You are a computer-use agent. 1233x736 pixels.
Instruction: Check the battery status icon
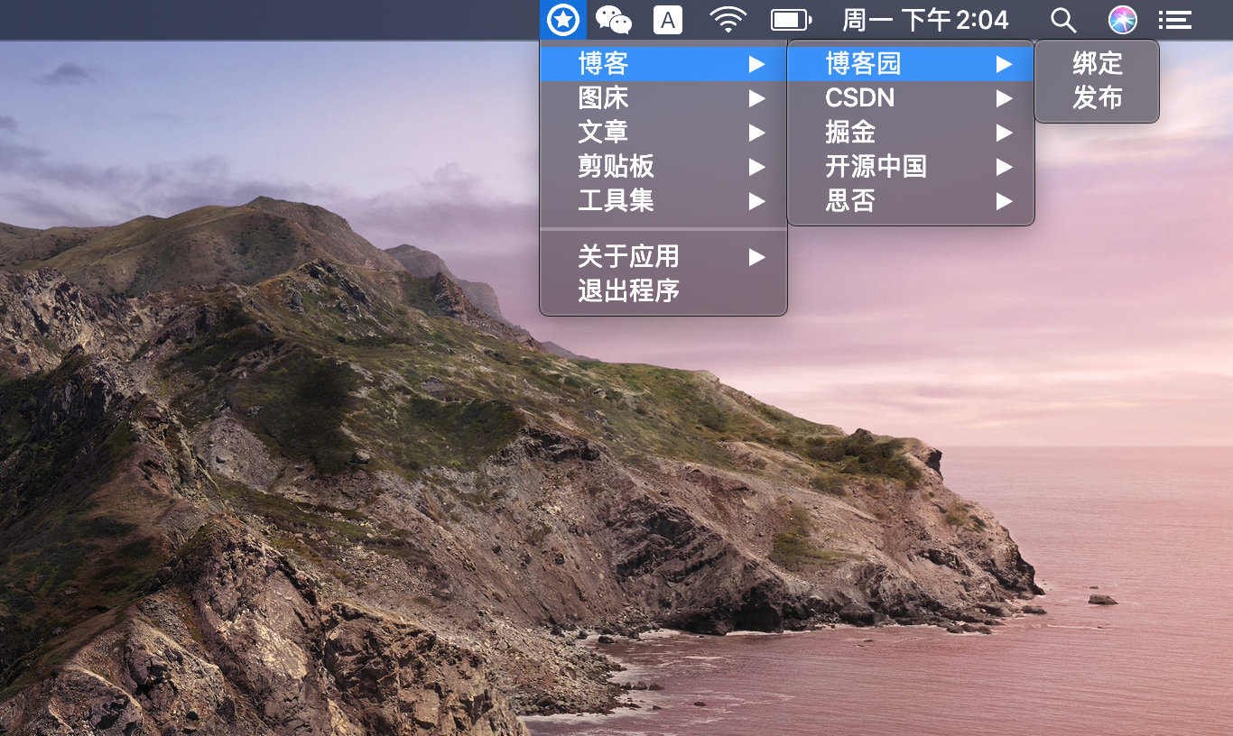[x=791, y=19]
